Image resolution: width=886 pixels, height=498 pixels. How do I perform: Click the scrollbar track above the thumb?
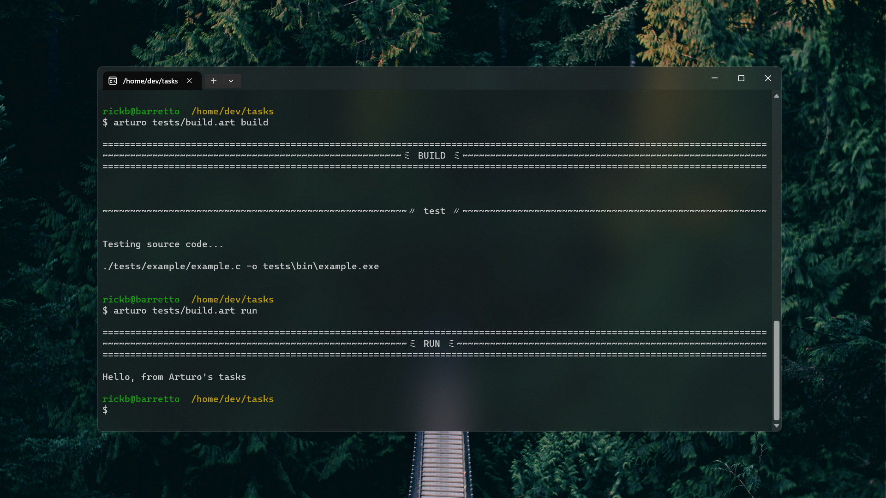click(x=777, y=207)
